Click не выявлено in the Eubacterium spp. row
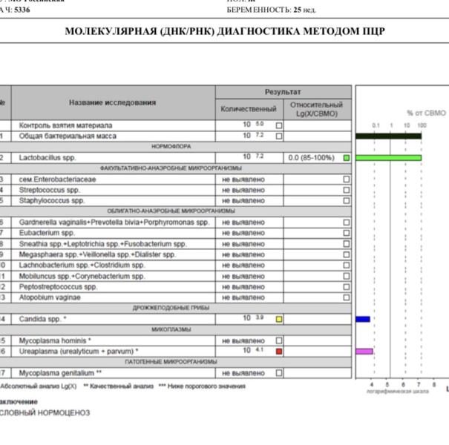This screenshot has height=445, width=449. point(243,233)
